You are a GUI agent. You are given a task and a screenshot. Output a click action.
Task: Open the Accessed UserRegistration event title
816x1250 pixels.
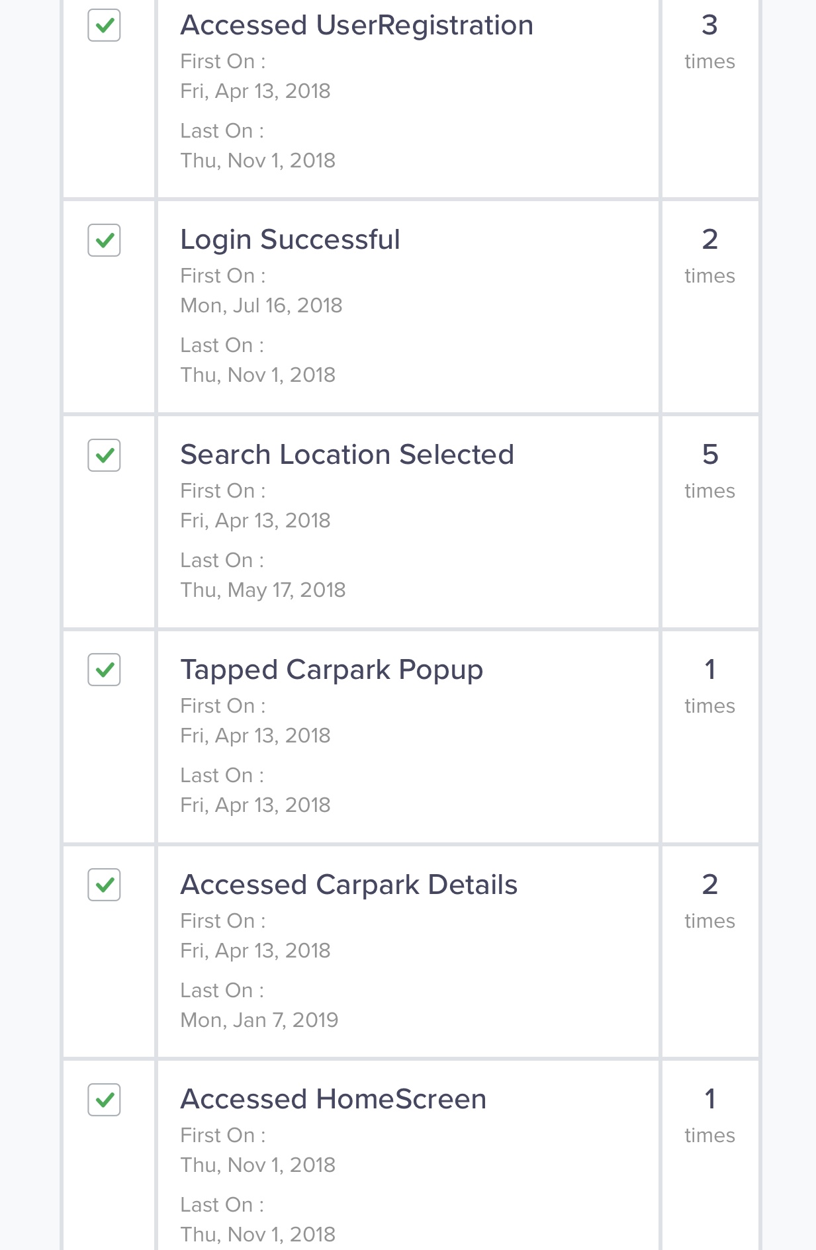tap(357, 25)
